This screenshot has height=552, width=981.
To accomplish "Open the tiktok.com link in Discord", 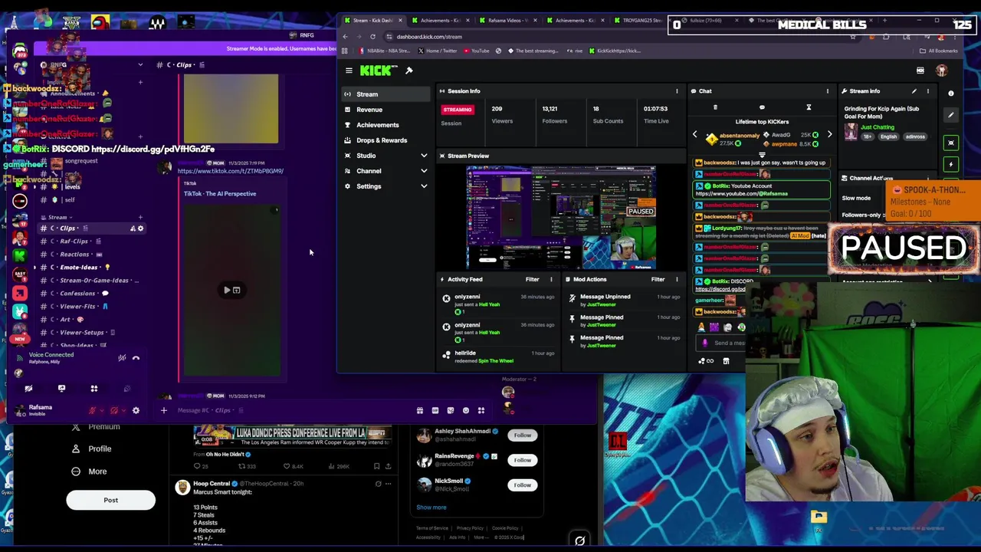I will pos(230,171).
